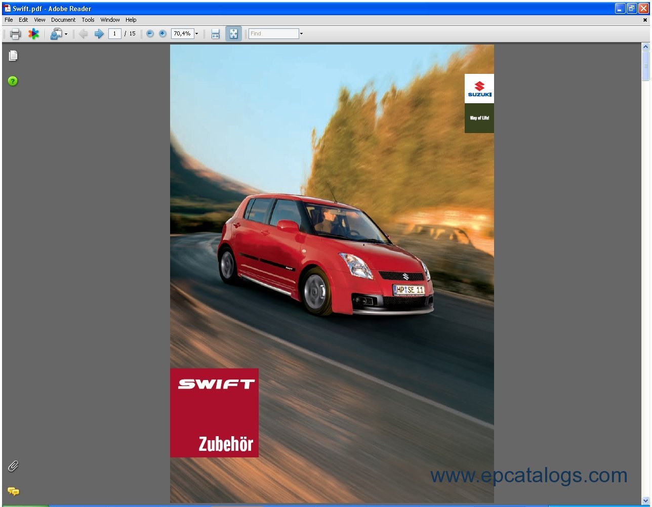Viewport: 652px width, 507px height.
Task: Open the Attachments paperclip panel
Action: pyautogui.click(x=13, y=466)
